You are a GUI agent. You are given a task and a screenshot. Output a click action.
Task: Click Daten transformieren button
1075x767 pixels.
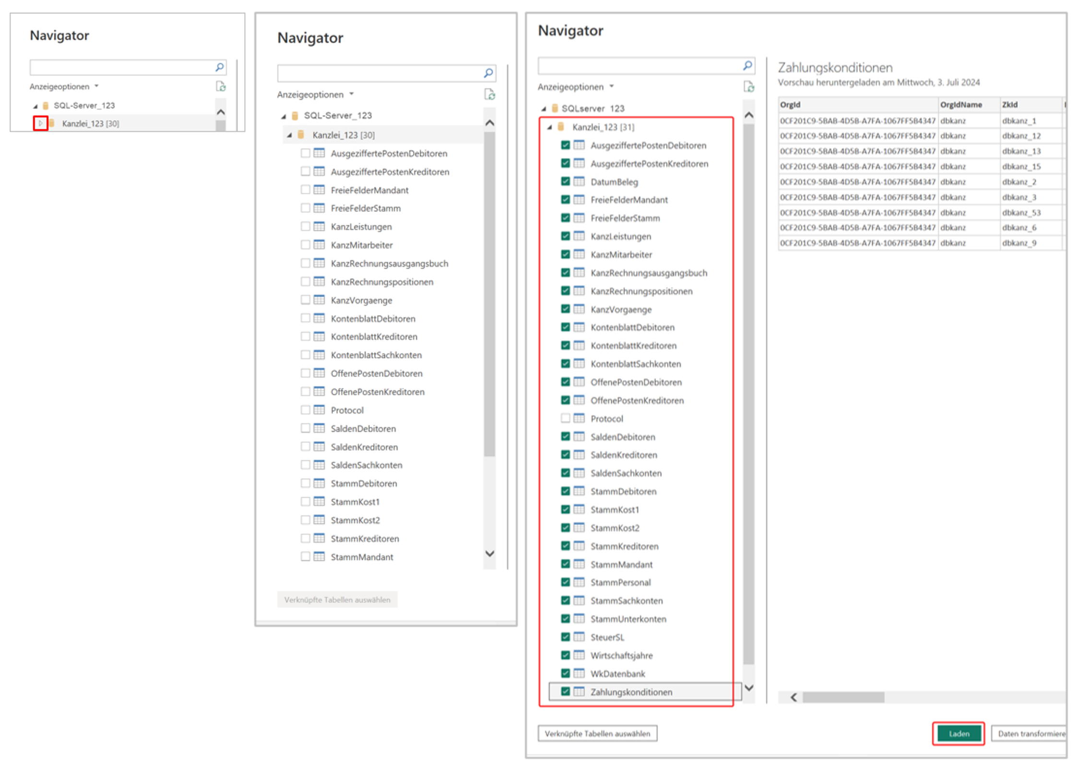tap(1029, 733)
